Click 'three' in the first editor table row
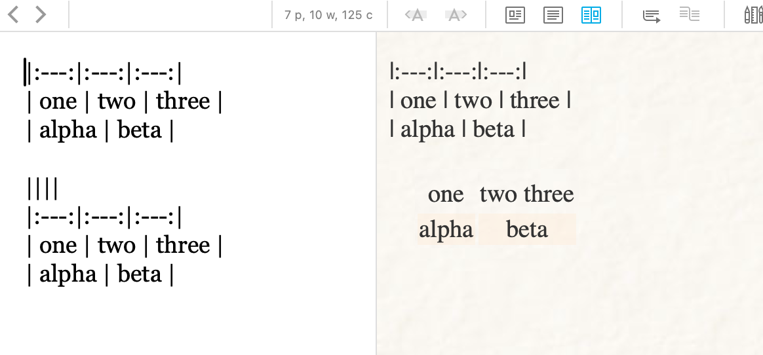763x355 pixels. 183,101
